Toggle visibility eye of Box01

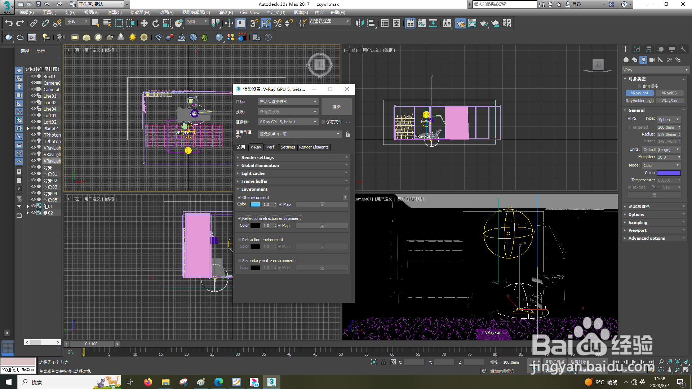point(33,76)
